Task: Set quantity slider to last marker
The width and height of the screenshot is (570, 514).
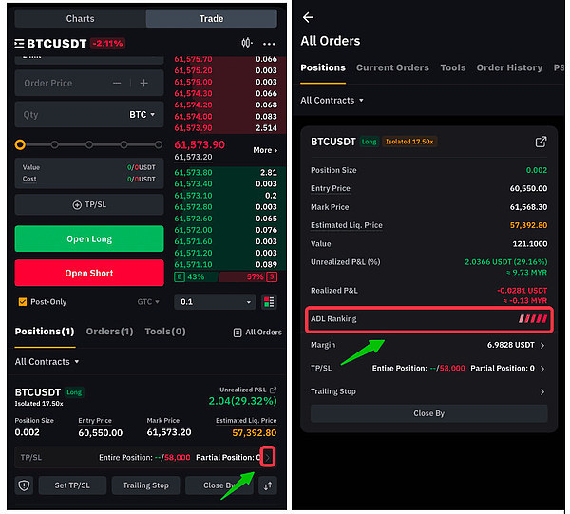Action: (158, 144)
